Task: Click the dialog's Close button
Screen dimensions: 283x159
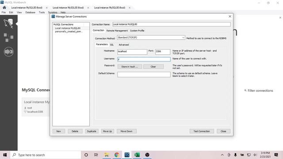Action: point(223,131)
